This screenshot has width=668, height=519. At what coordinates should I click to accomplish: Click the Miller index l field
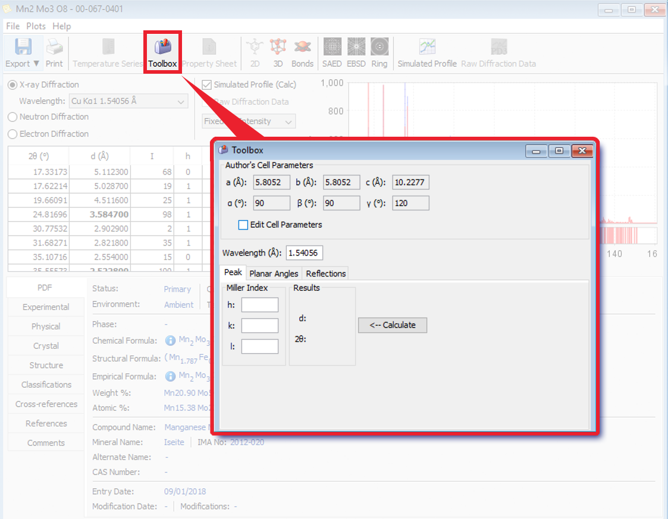coord(260,346)
